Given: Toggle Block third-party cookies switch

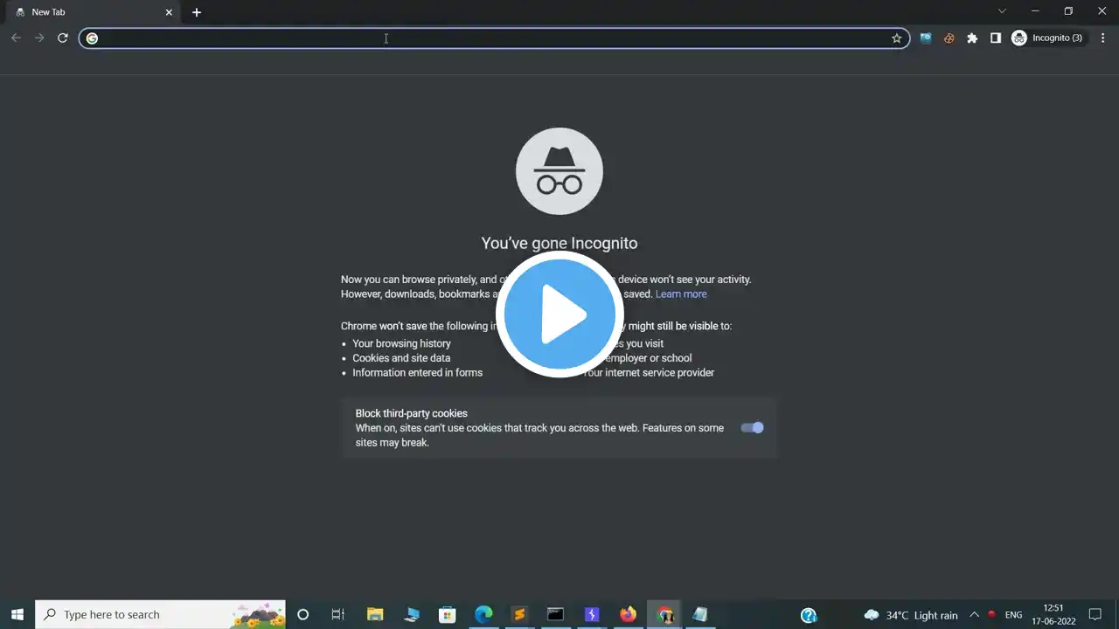Looking at the screenshot, I should point(752,427).
